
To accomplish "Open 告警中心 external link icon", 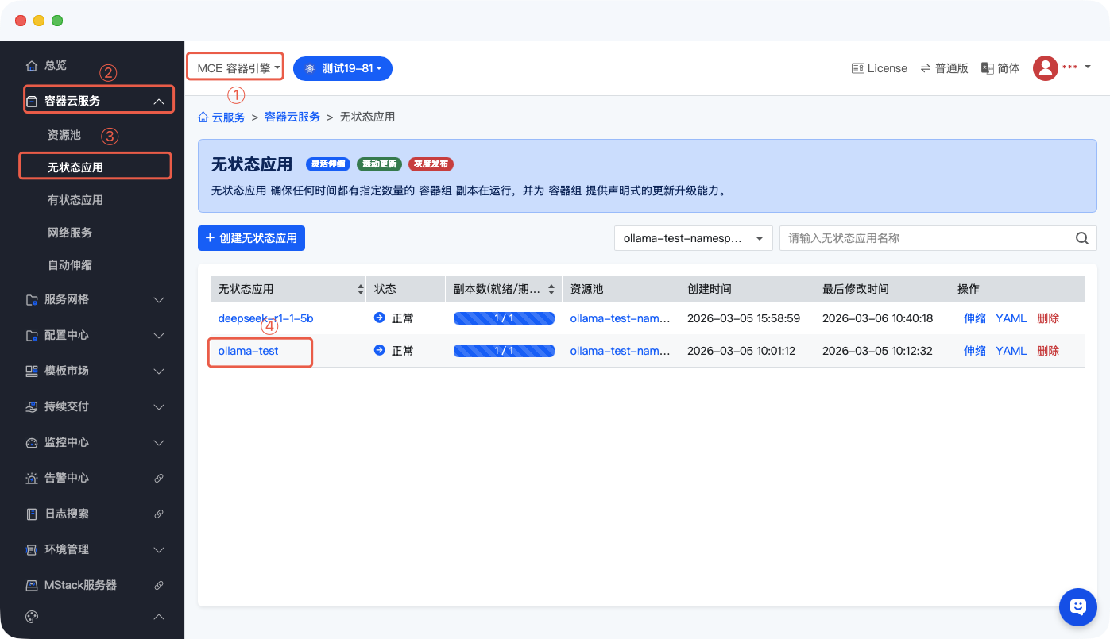I will [x=158, y=478].
